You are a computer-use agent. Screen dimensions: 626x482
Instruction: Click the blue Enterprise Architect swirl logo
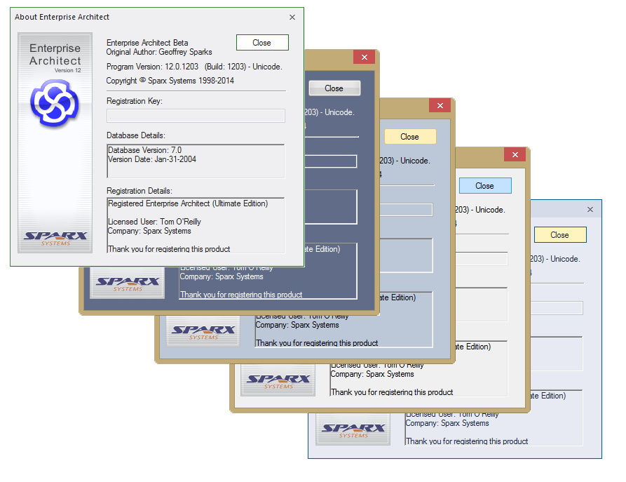(x=55, y=102)
